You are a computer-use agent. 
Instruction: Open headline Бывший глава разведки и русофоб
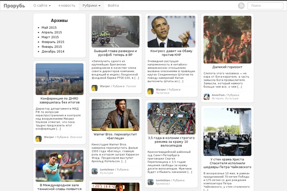click(x=115, y=53)
